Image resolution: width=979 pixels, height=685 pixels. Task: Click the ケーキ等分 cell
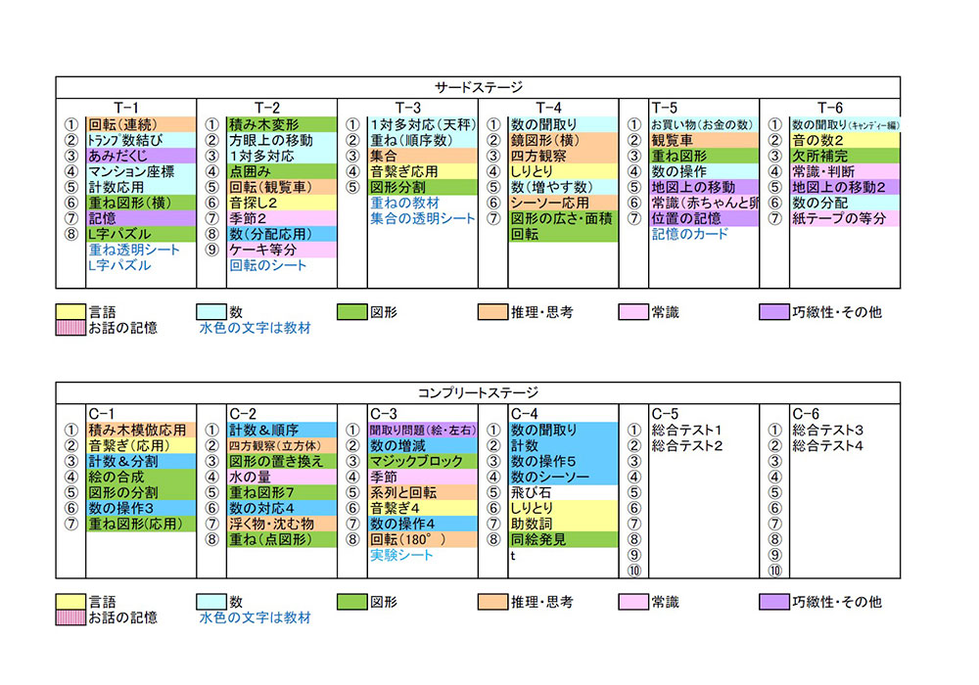click(x=282, y=250)
